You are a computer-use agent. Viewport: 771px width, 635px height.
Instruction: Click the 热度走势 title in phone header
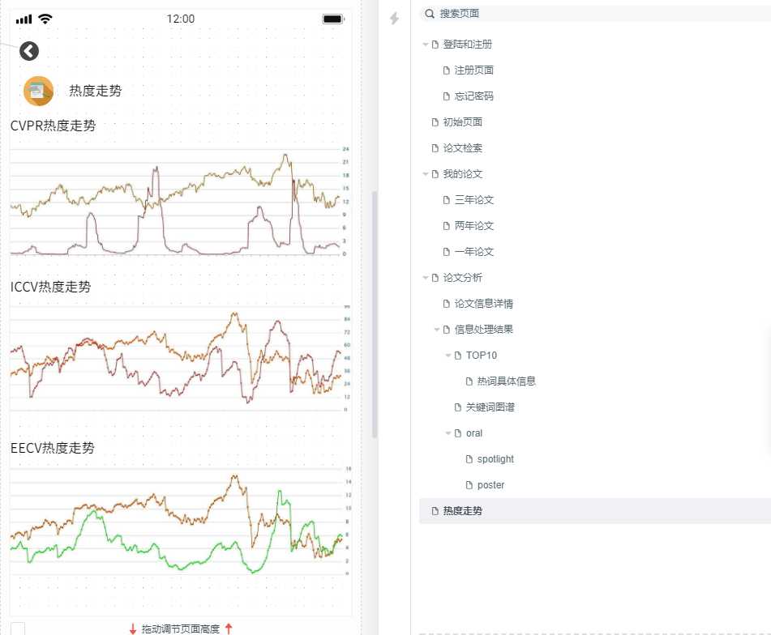(x=96, y=91)
